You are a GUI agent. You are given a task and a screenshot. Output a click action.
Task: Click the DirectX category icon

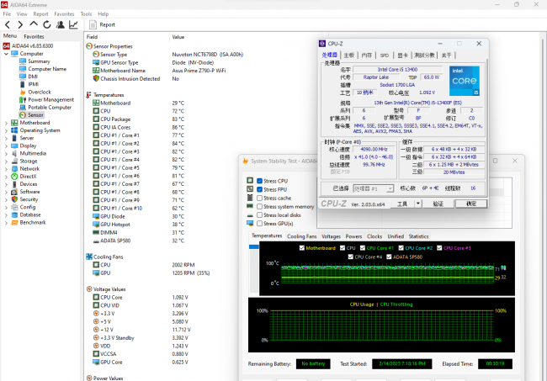click(14, 177)
